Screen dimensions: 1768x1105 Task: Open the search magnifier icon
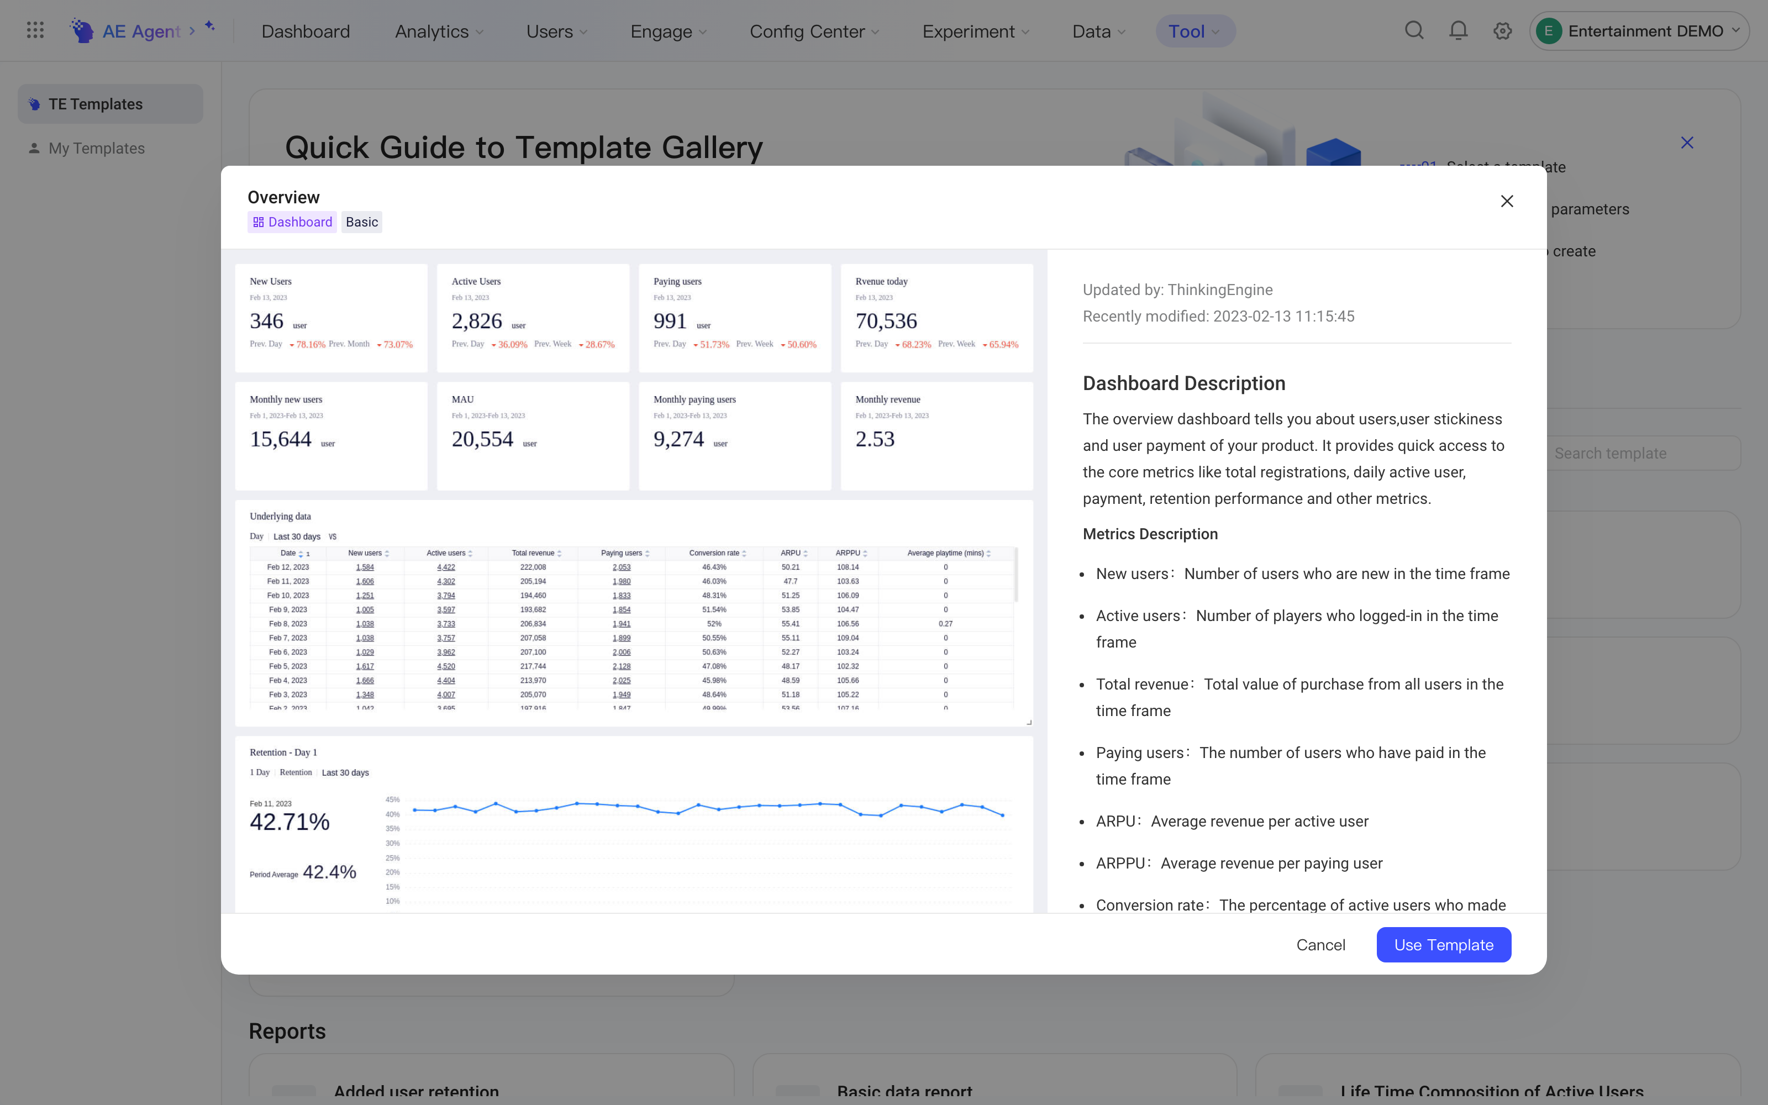click(x=1414, y=31)
